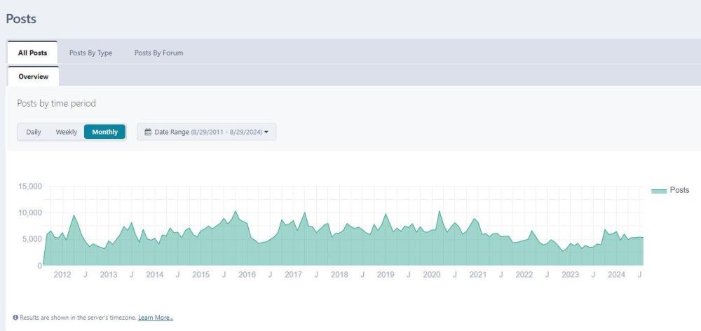This screenshot has width=701, height=331.
Task: Switch chart to Daily view
Action: (x=34, y=132)
